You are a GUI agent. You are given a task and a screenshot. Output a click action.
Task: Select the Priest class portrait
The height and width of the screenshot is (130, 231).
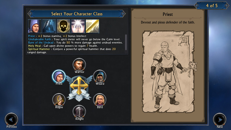tap(59, 76)
